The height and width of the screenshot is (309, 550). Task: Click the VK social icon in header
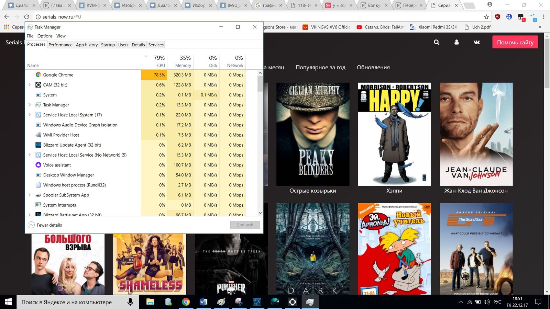tap(477, 42)
